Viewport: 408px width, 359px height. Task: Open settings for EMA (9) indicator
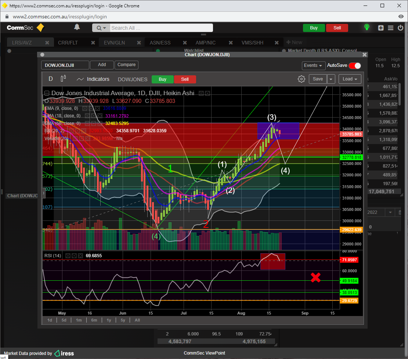(x=91, y=108)
